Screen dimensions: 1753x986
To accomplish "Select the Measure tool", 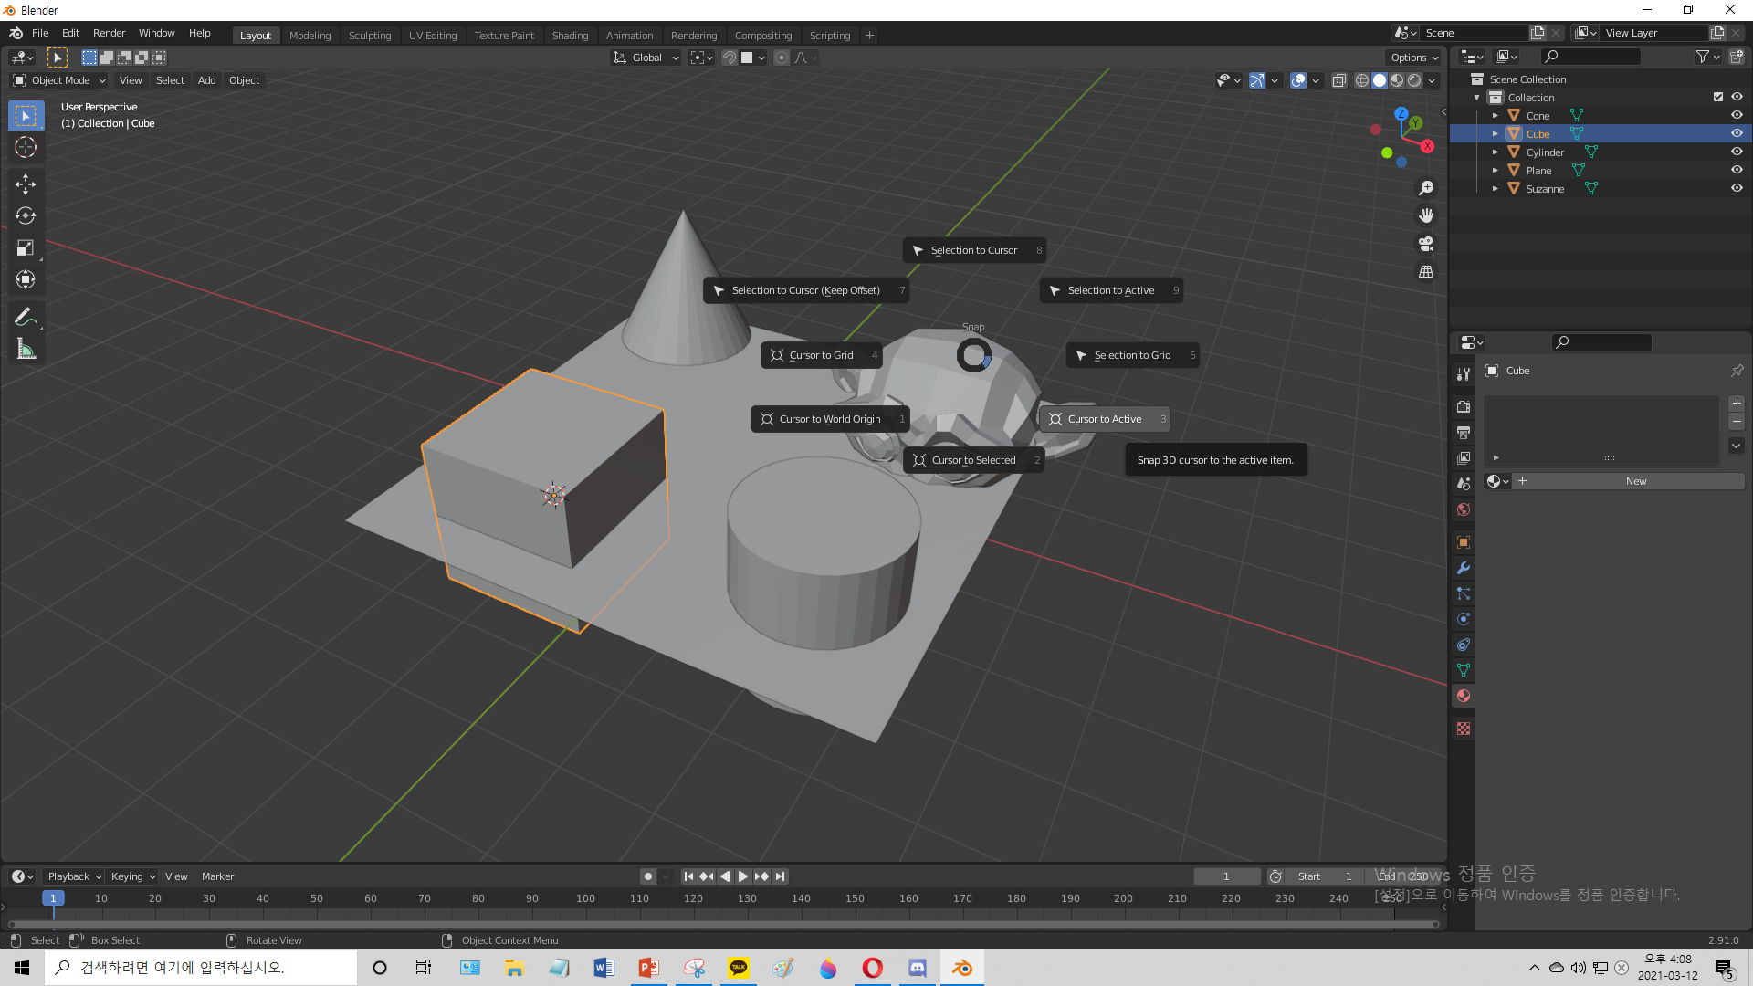I will [x=26, y=349].
